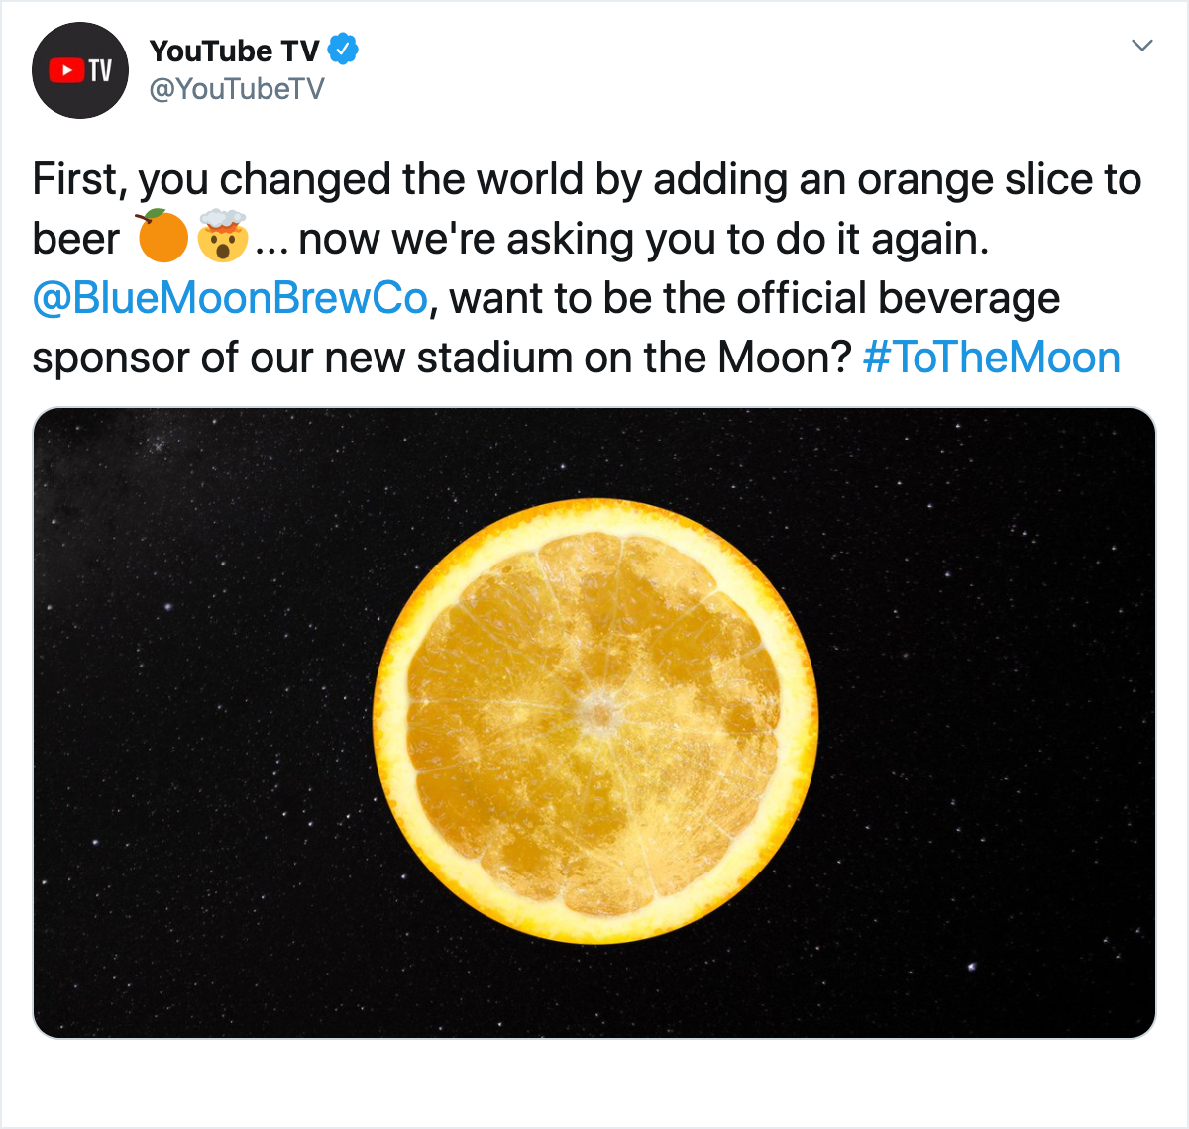The image size is (1189, 1129).
Task: Click the yellow rind of the orange slice
Action: pos(391,723)
